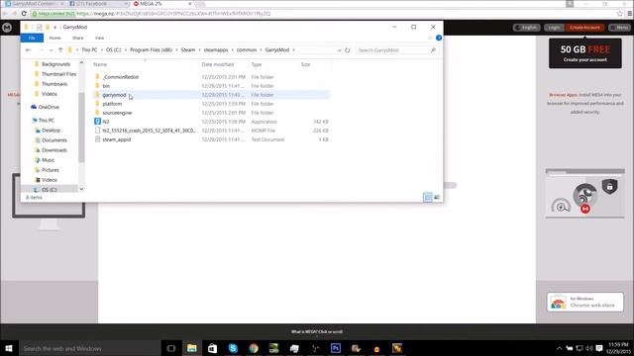Click the Create Account button
Viewport: 634px width, 356px height.
(x=584, y=28)
